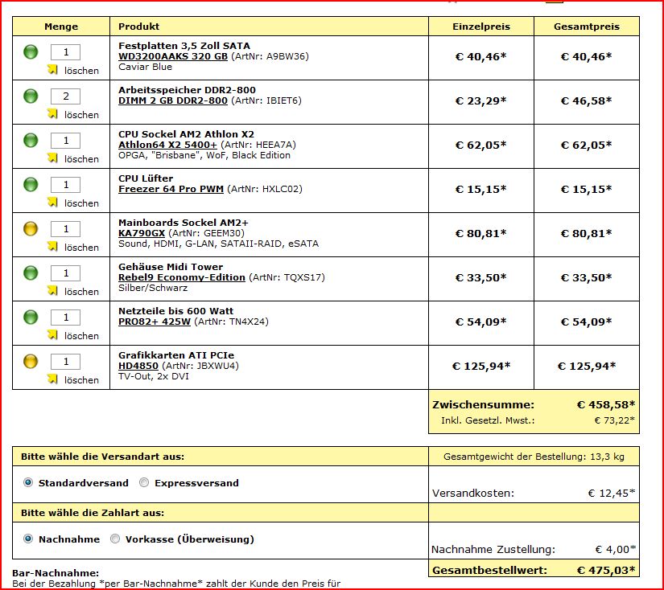Click green availability dot for DIMM 2 GB DDR2-800

31,96
